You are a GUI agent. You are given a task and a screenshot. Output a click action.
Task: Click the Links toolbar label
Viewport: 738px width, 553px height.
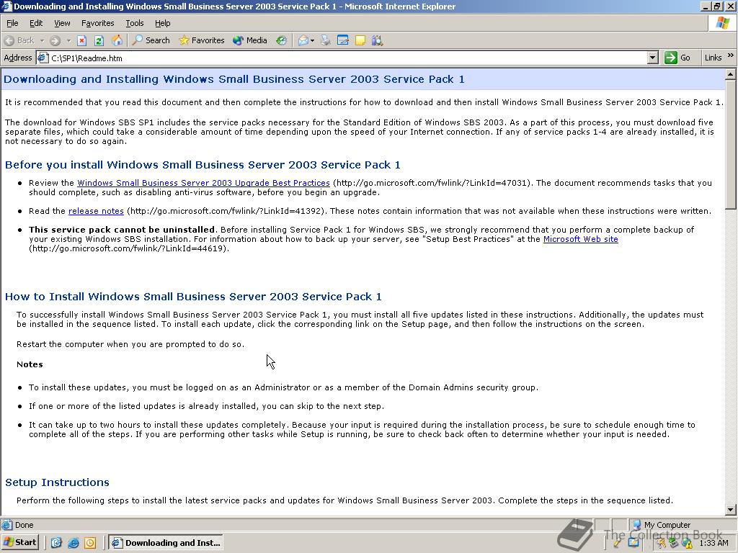coord(713,58)
